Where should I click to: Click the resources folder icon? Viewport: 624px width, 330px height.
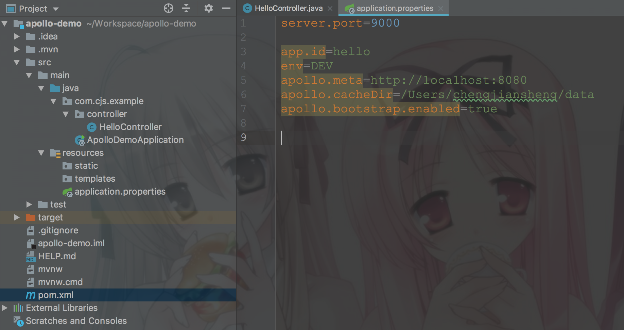coord(55,153)
